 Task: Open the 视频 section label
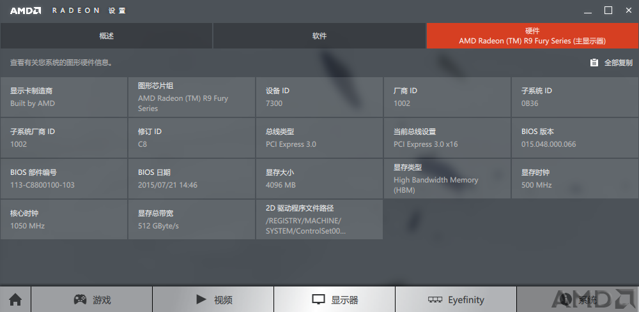coord(223,301)
